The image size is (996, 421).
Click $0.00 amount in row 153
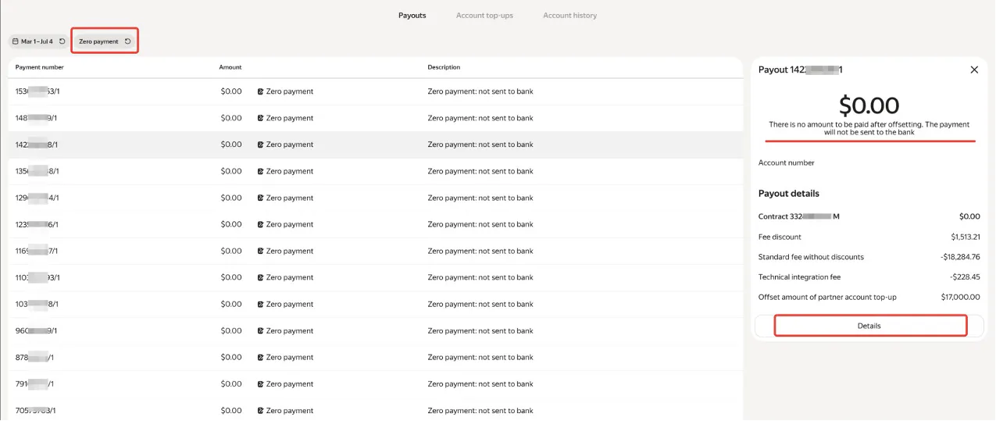coord(231,91)
